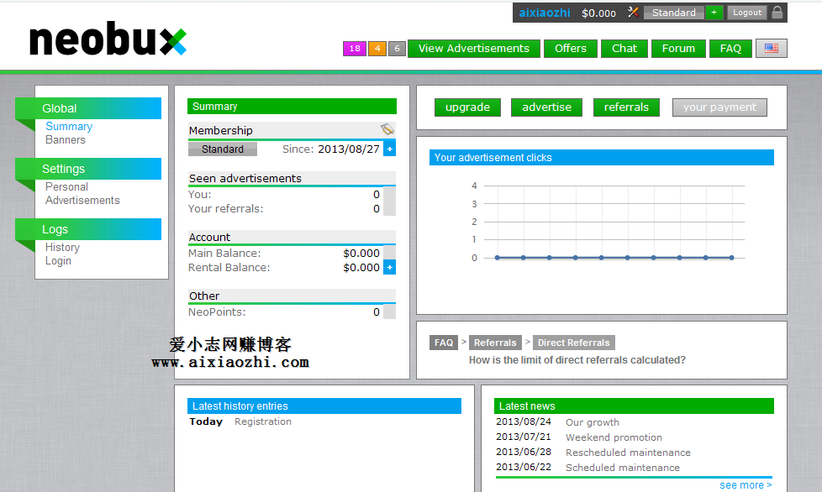This screenshot has width=822, height=492.
Task: Click the membership card icon
Action: pos(387,128)
